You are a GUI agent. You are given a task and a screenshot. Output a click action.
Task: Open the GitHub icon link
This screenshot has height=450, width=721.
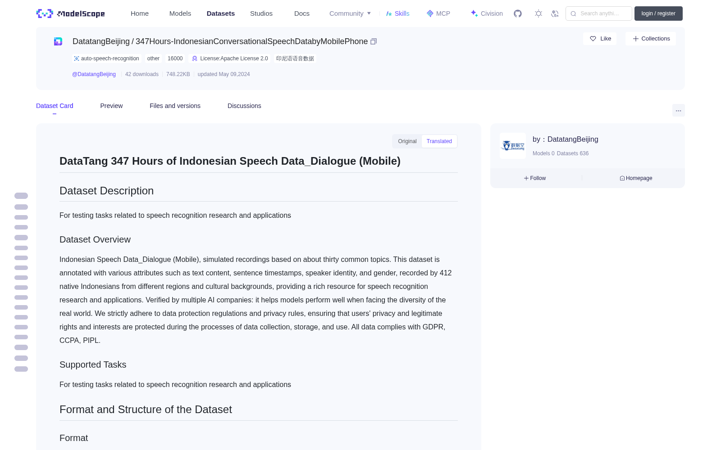click(x=518, y=13)
